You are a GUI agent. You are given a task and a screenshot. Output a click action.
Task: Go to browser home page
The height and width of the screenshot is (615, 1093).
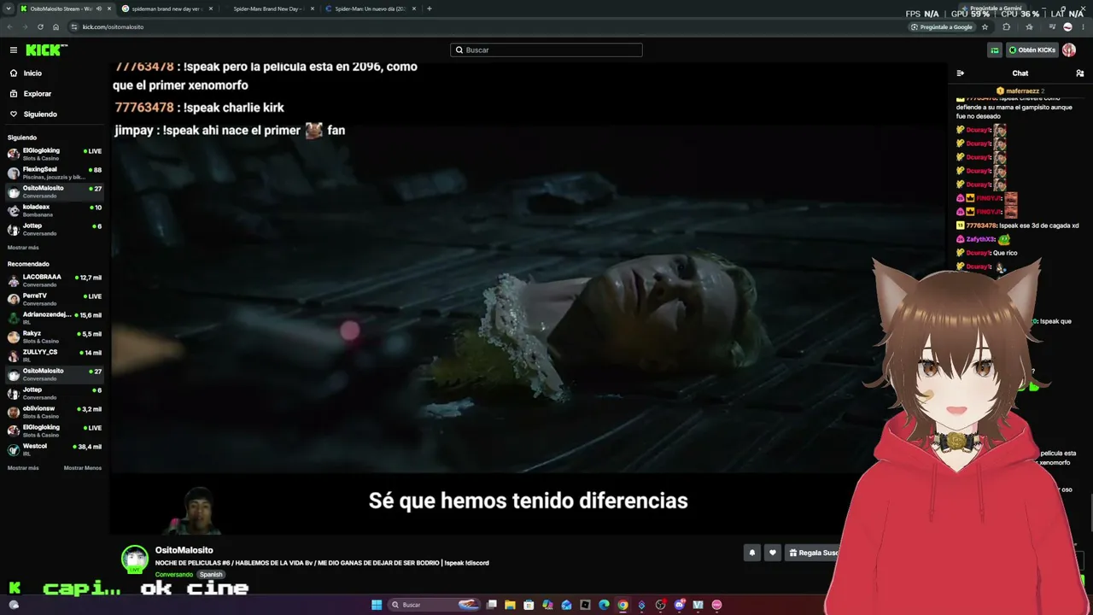point(56,26)
